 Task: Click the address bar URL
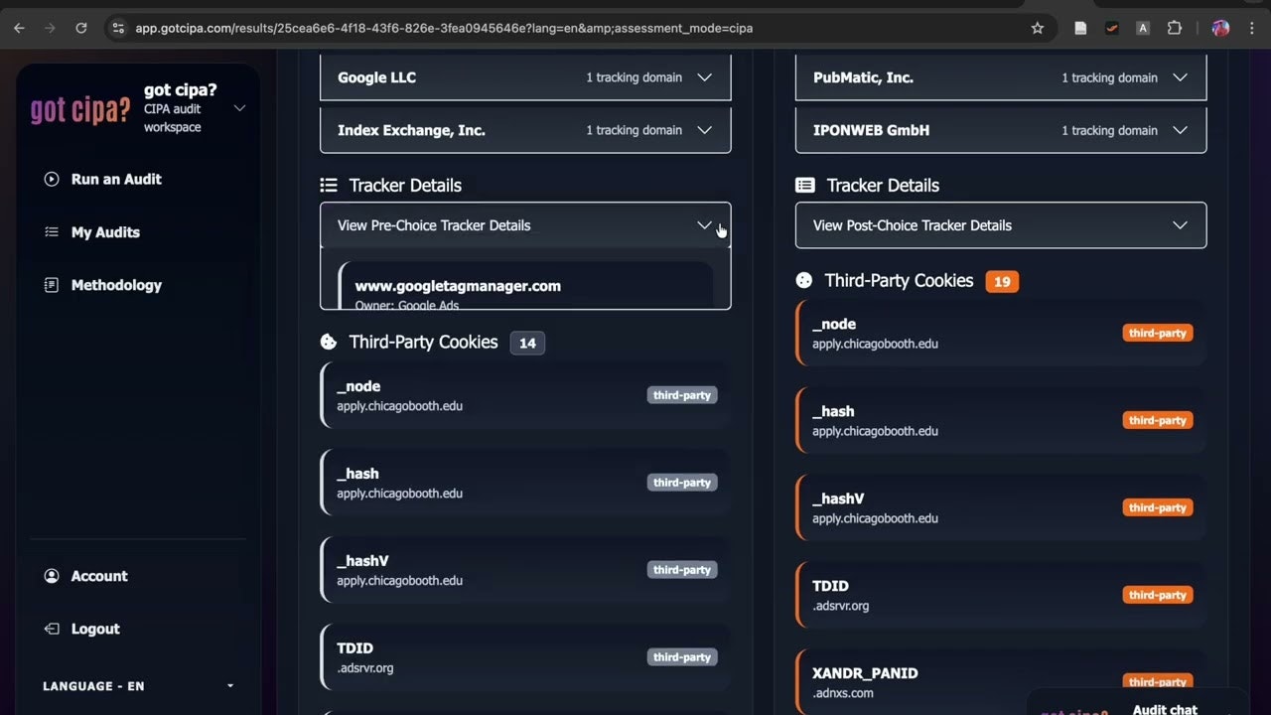click(x=444, y=28)
